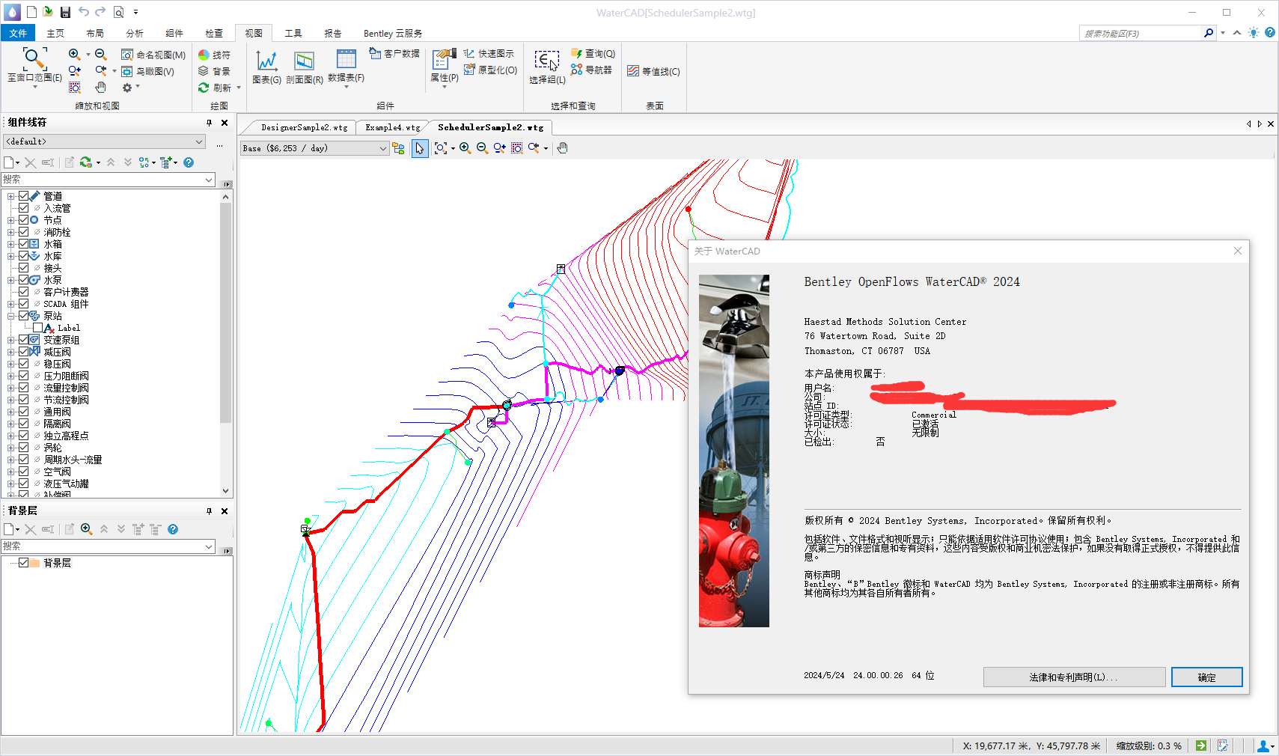
Task: Open 鸟瞰图 aerial view
Action: pyautogui.click(x=148, y=71)
